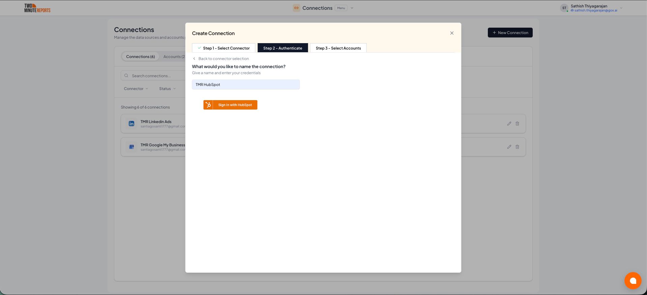The image size is (647, 295).
Task: Open the Connections Menu chevron in header
Action: point(352,8)
